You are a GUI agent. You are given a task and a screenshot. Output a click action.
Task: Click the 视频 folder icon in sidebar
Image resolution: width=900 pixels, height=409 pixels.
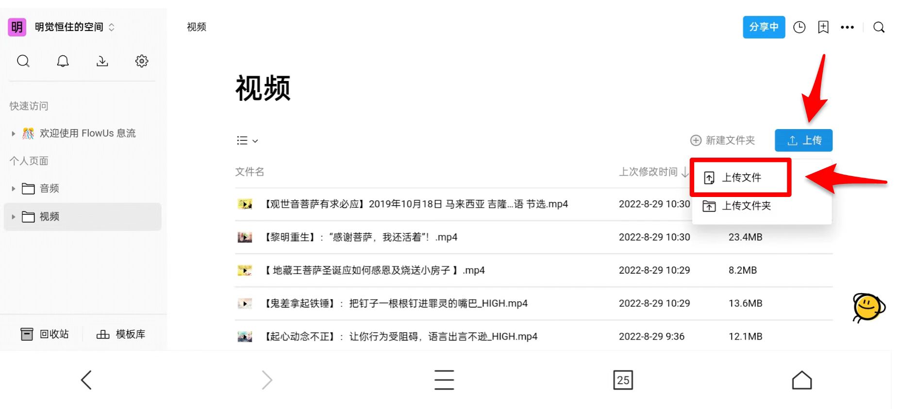[x=29, y=217]
